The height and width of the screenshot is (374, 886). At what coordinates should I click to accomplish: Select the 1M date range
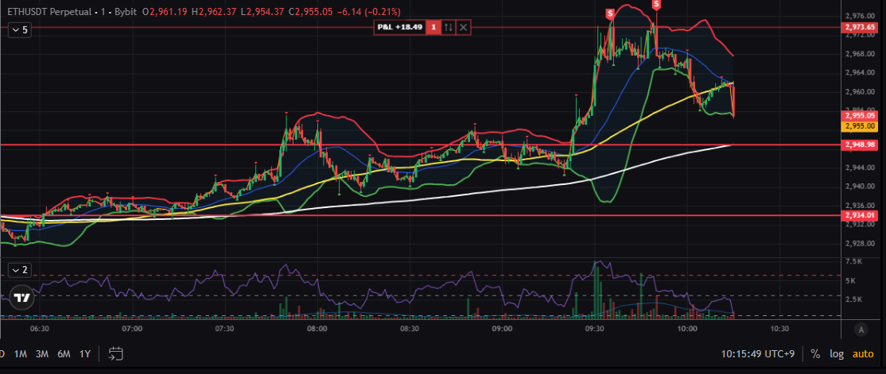point(21,353)
